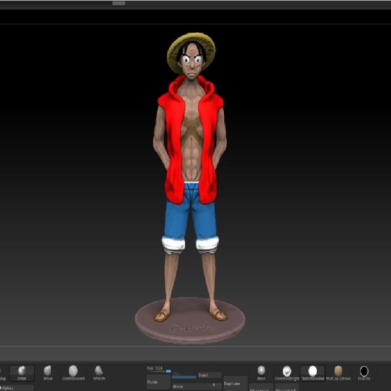Click the Divide button
Image resolution: width=391 pixels, height=391 pixels.
[158, 382]
